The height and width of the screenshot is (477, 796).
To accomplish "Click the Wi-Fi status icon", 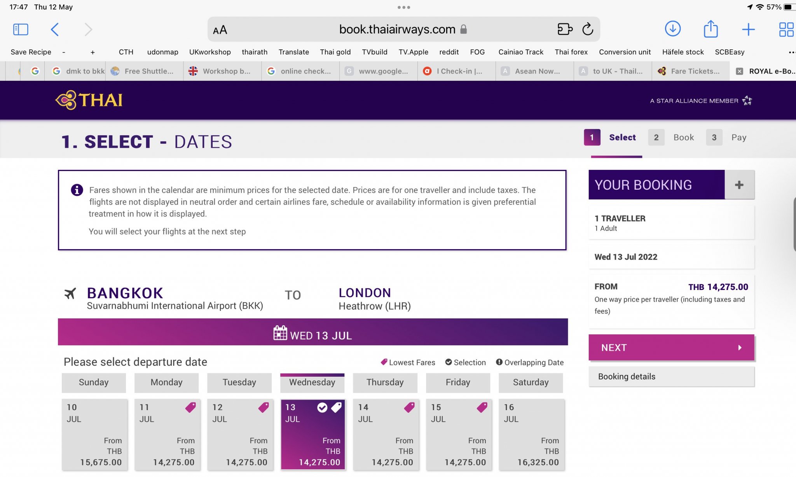I will (759, 7).
